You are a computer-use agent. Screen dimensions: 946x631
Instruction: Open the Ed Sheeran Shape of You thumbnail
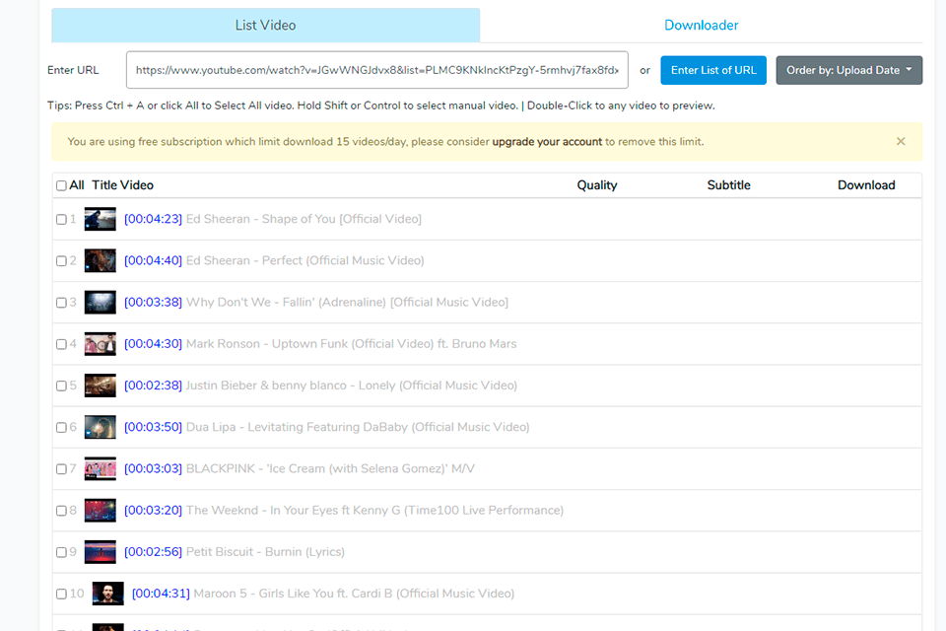(x=101, y=219)
